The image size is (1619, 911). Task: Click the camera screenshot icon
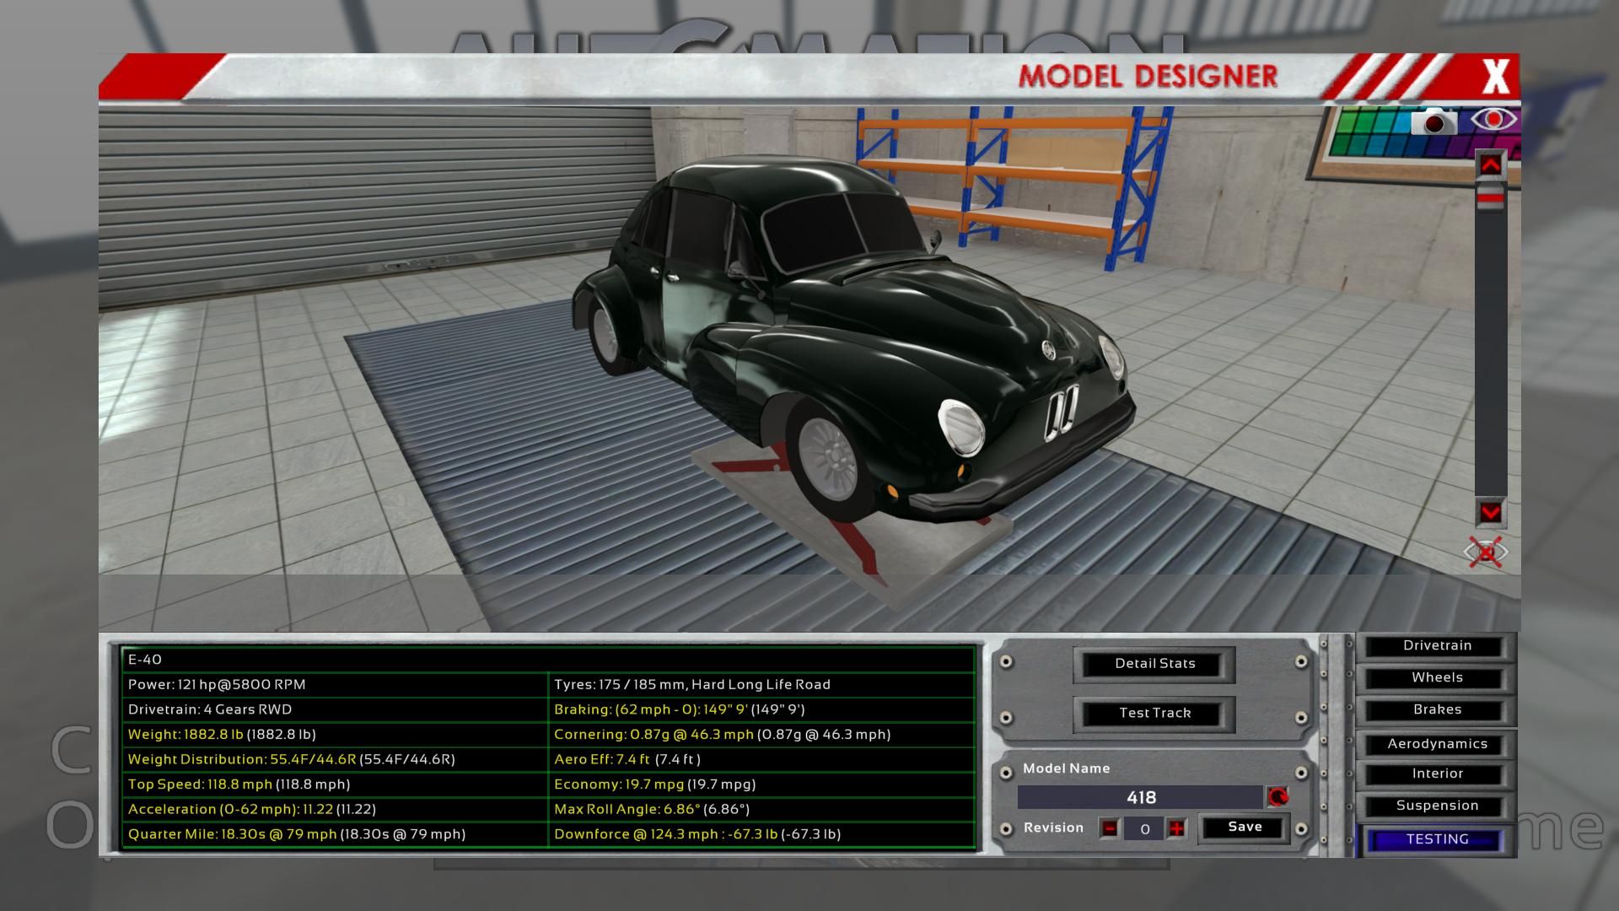coord(1433,122)
